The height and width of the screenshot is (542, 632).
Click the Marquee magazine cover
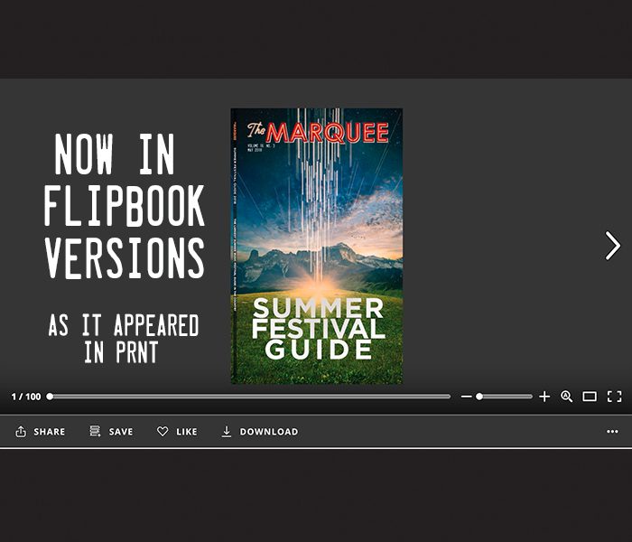[x=317, y=246]
